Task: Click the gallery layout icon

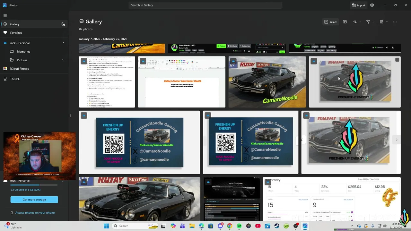Action: 381,22
